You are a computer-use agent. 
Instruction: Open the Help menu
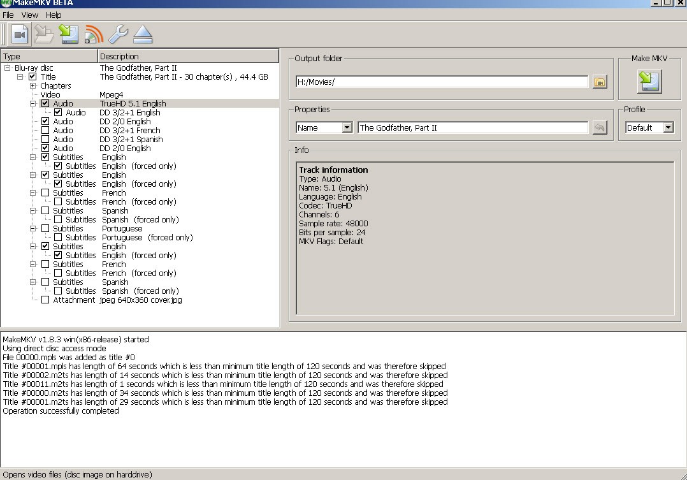(x=54, y=15)
